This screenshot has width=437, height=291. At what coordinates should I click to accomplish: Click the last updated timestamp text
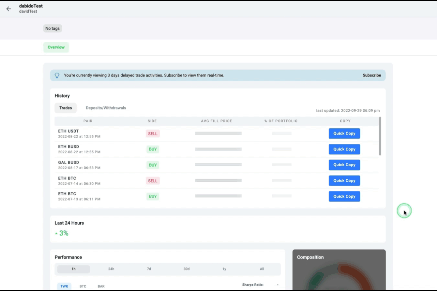click(x=348, y=111)
